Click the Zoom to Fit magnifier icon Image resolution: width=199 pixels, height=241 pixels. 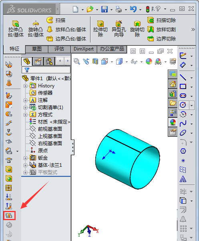(77, 61)
